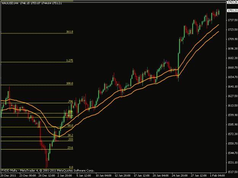Click price axis value 1696.30
The image size is (238, 178).
(233, 49)
